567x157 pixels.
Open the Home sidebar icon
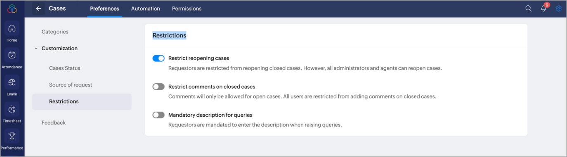(x=12, y=28)
